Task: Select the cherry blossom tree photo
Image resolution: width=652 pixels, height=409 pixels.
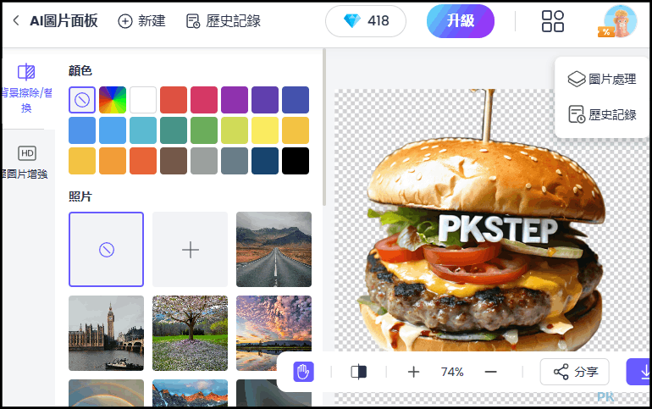Action: click(x=190, y=333)
